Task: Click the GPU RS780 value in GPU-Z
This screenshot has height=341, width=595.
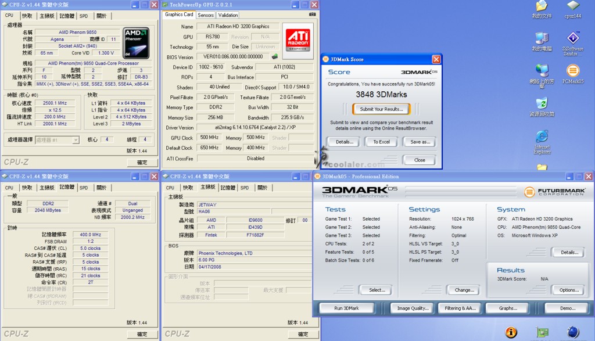Action: [213, 37]
